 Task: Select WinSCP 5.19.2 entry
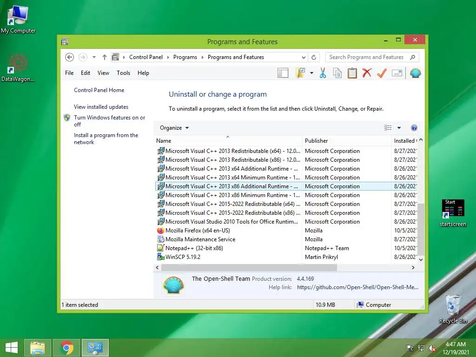pos(286,257)
